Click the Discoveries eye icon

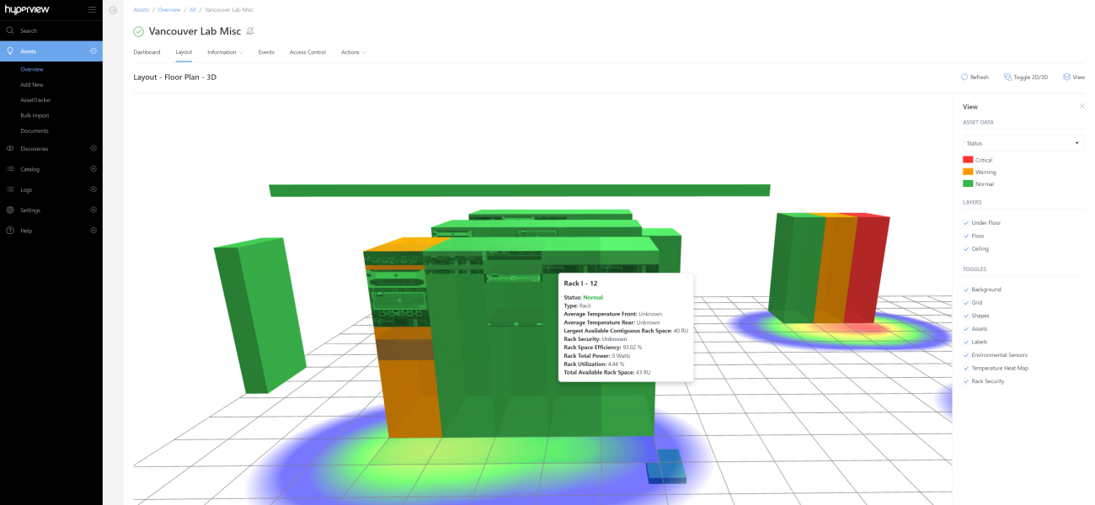10,148
